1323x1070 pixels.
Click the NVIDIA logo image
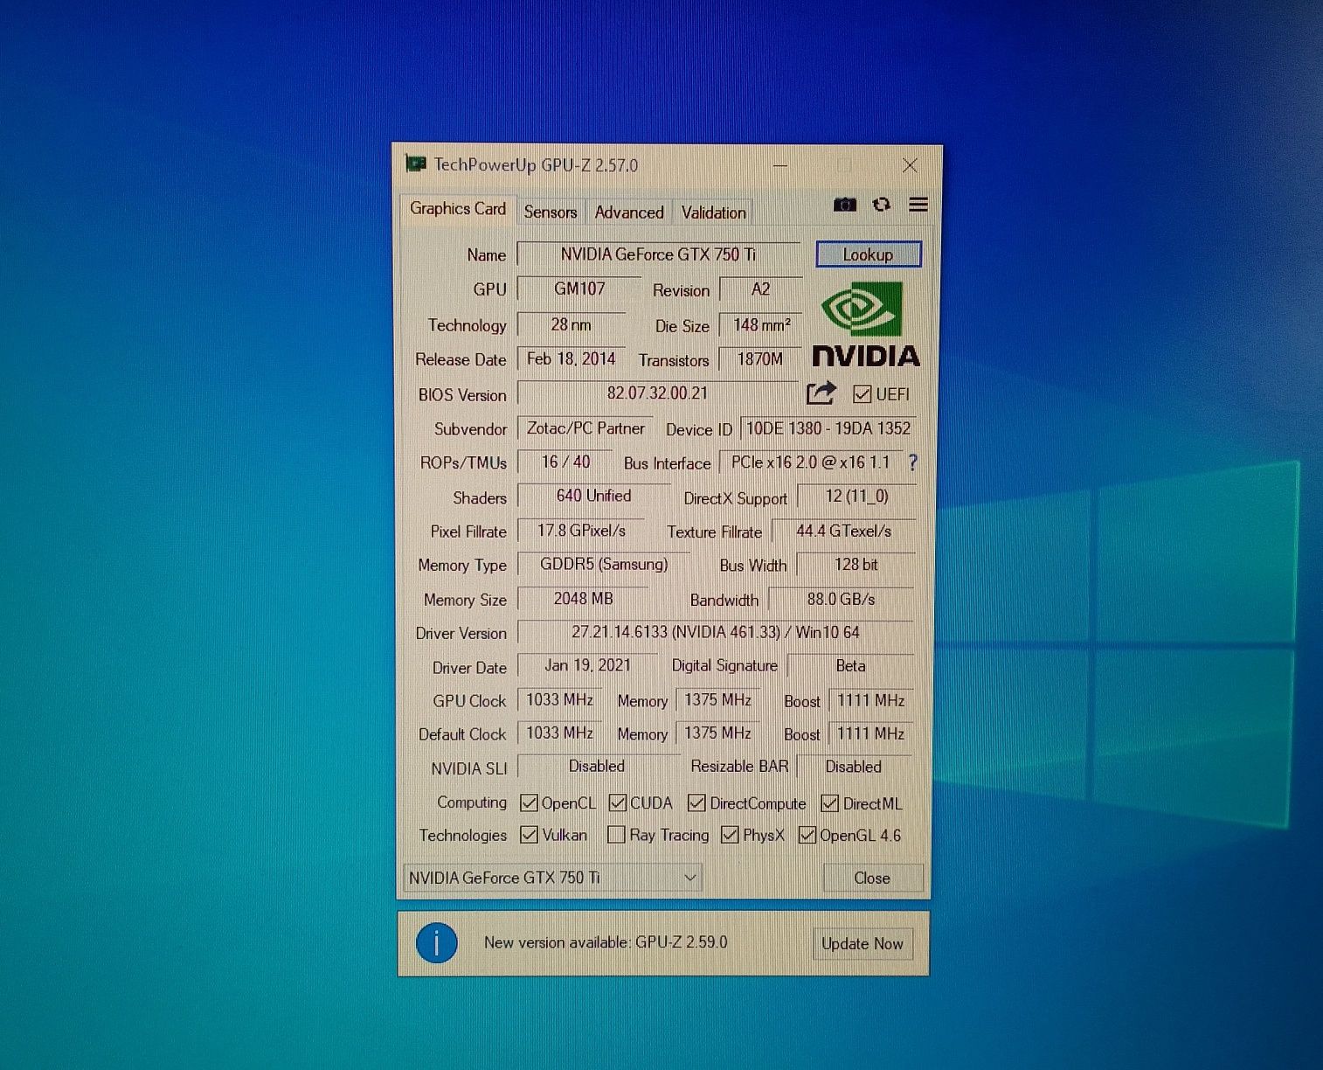click(865, 324)
